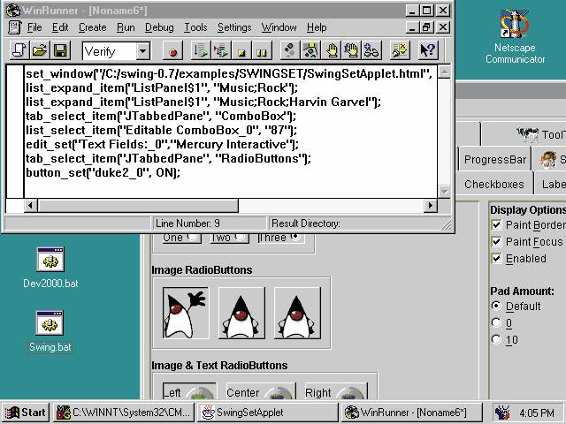The width and height of the screenshot is (566, 424).
Task: Open the File menu
Action: (34, 27)
